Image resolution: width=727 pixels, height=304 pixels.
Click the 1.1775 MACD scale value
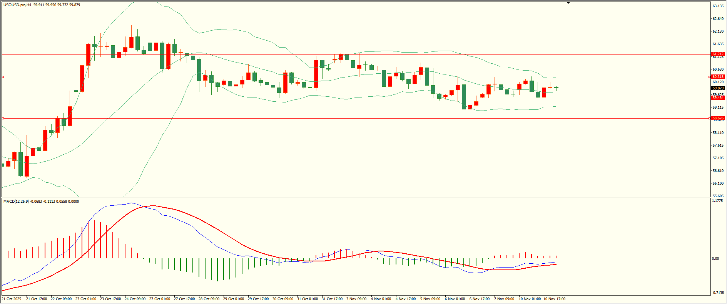coord(717,201)
